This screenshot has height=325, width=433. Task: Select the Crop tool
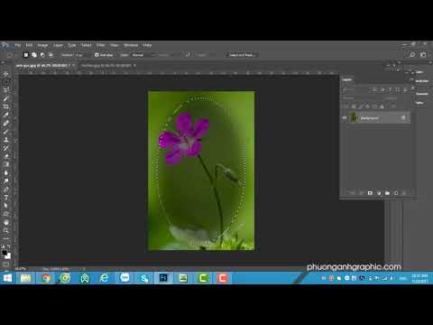[6, 107]
